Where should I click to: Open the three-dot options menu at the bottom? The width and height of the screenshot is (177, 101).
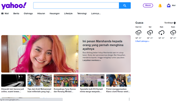pos(129,99)
